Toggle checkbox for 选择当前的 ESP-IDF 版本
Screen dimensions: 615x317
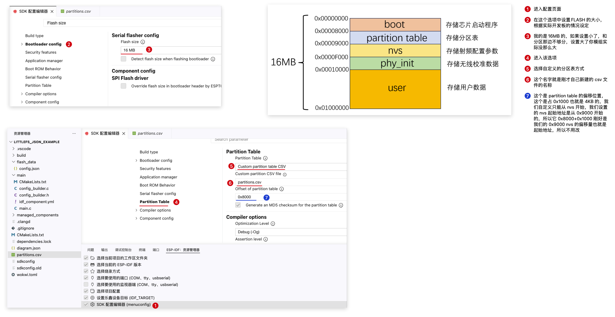(x=86, y=265)
